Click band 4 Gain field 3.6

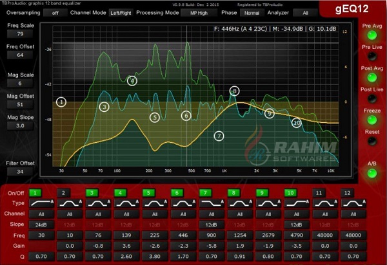[126, 246]
